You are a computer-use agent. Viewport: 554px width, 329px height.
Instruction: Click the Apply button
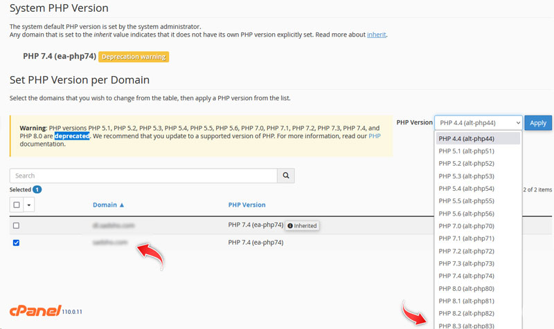[538, 123]
